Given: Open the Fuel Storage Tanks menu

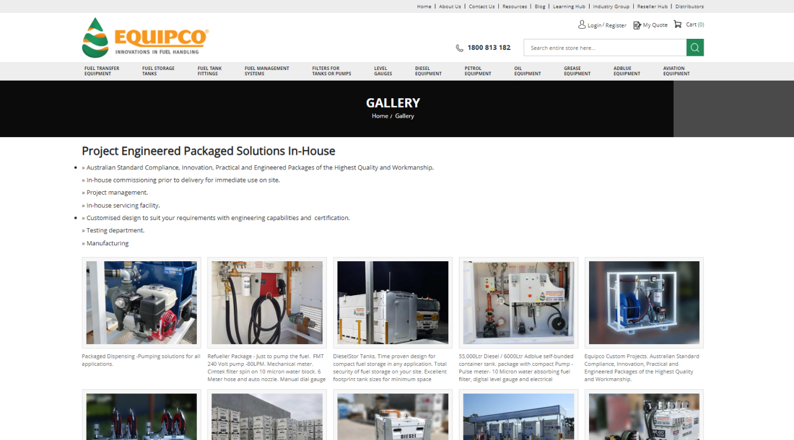Looking at the screenshot, I should tap(158, 71).
